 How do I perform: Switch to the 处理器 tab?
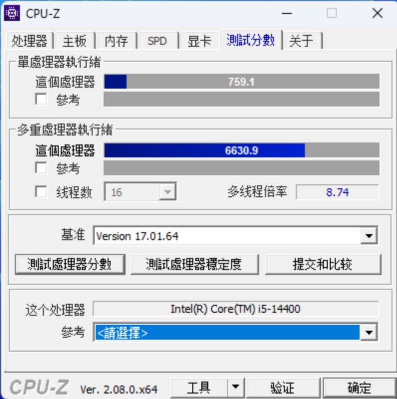(x=29, y=40)
